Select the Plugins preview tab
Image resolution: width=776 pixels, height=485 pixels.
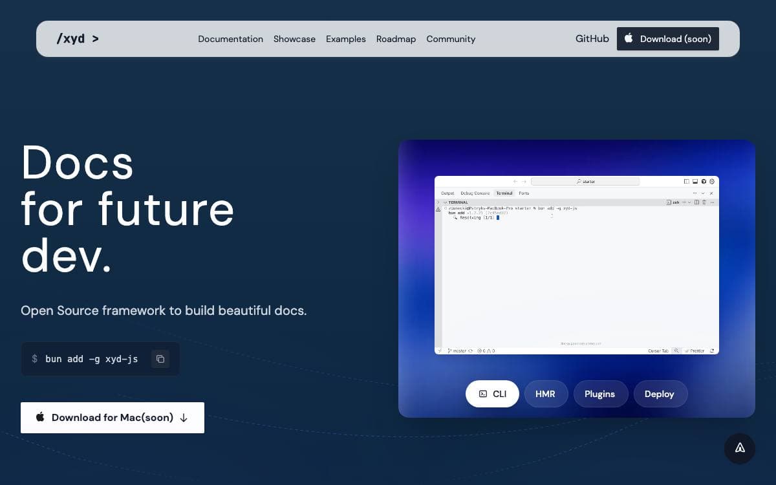tap(600, 394)
